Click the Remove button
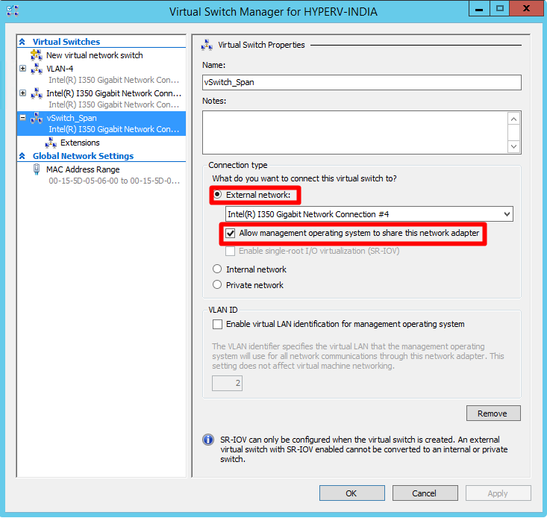 point(493,413)
